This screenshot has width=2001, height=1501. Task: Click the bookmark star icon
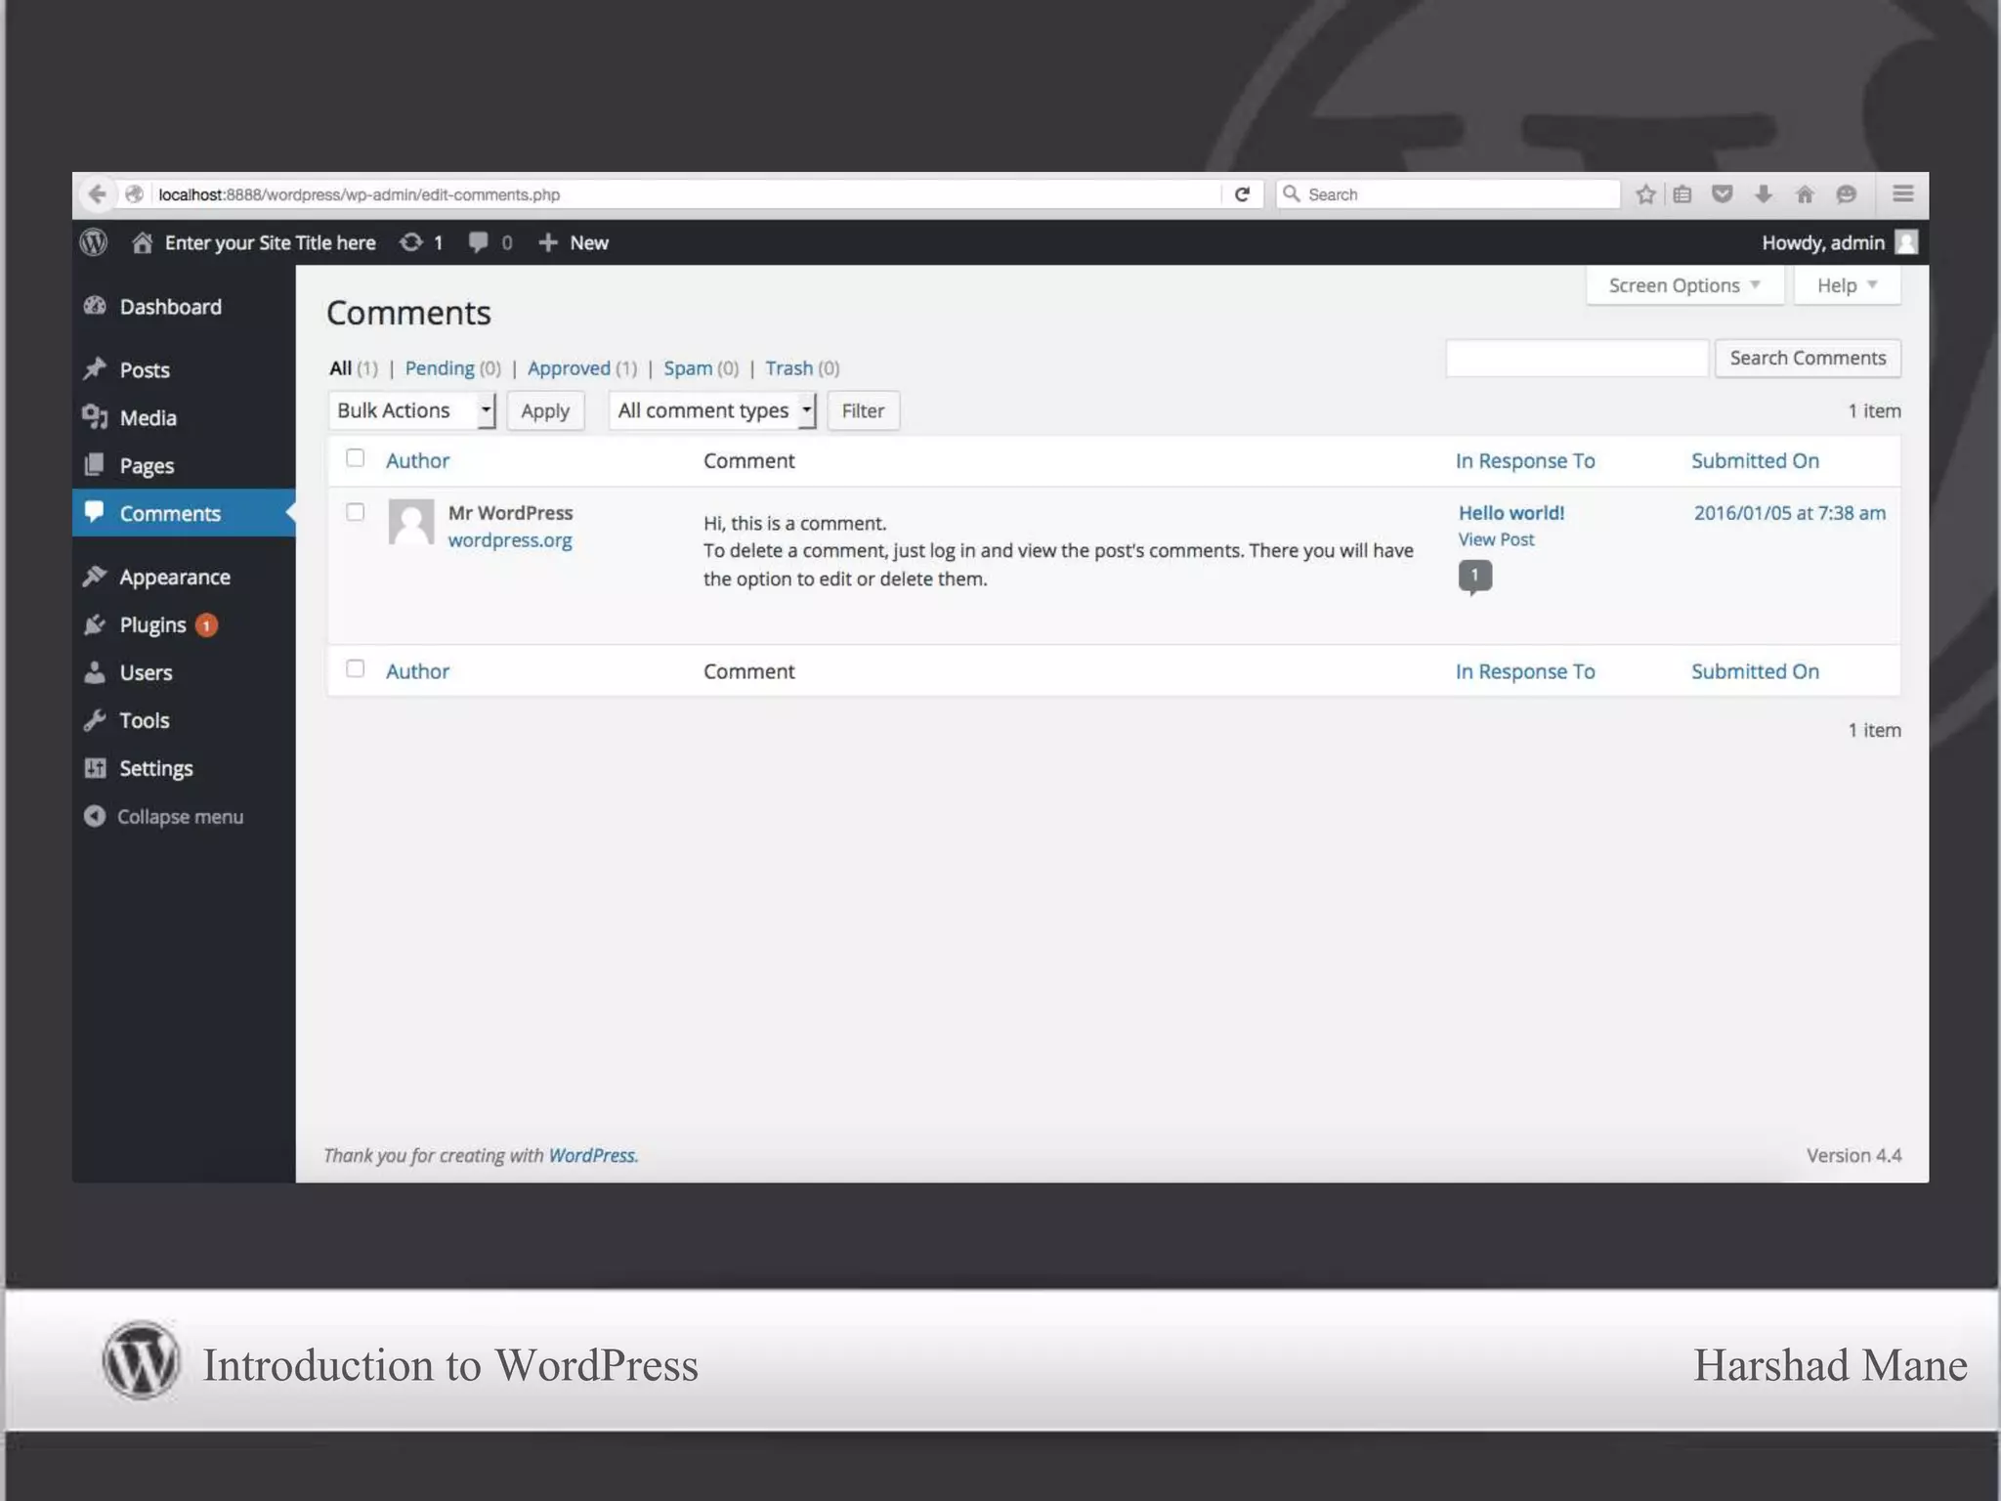(x=1645, y=193)
